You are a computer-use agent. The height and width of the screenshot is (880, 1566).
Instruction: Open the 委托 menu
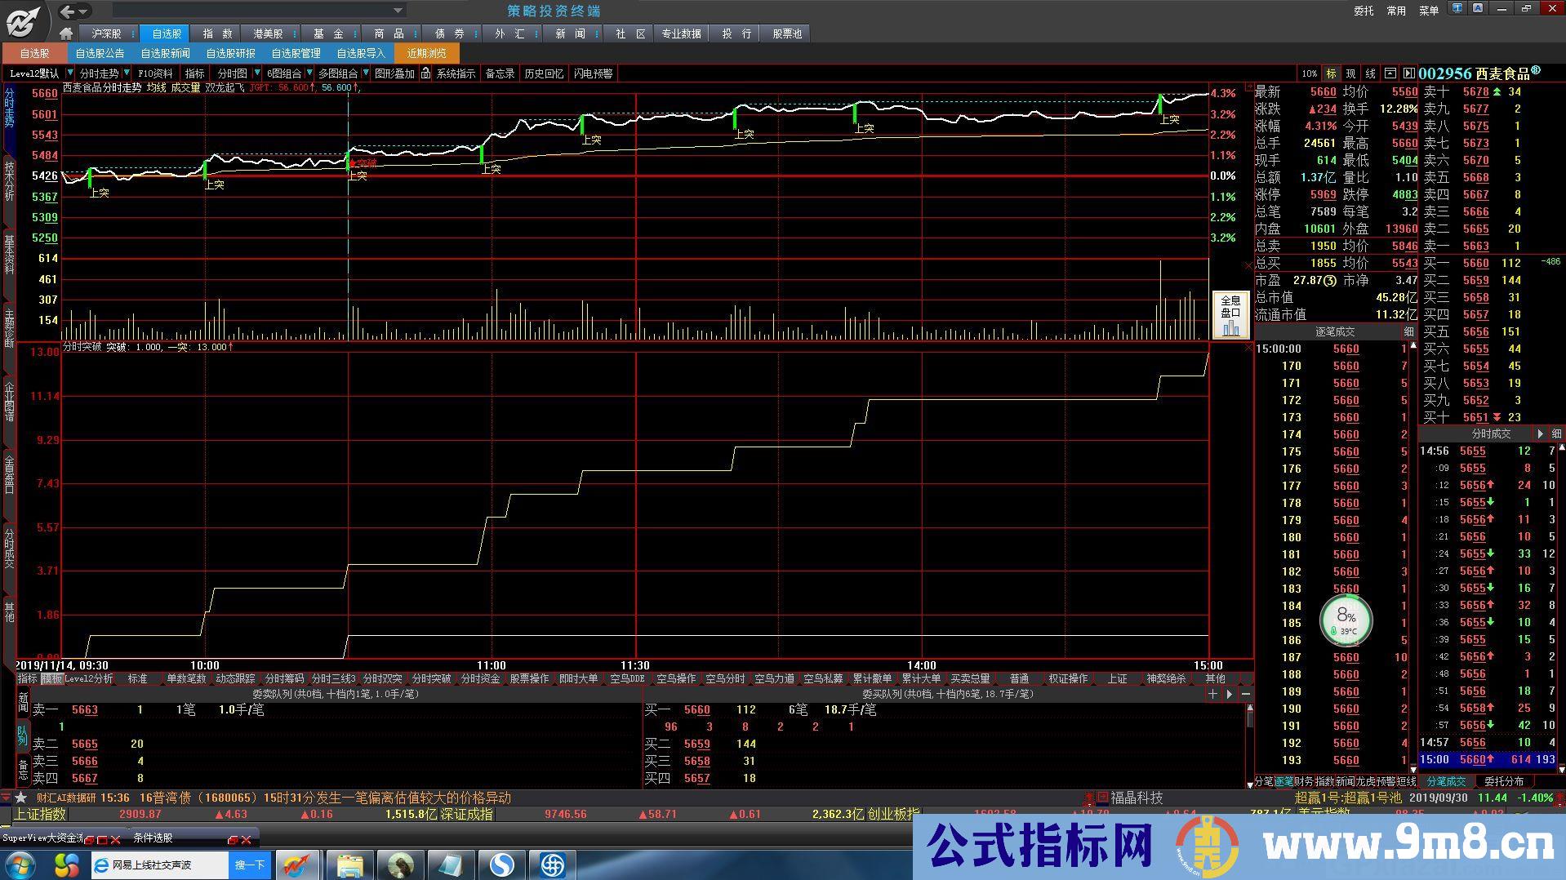[1364, 11]
